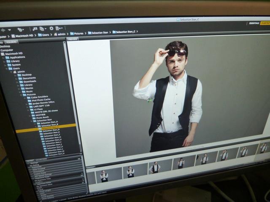Collapse the Users folder in tree
The height and width of the screenshot is (202, 270).
[7, 69]
